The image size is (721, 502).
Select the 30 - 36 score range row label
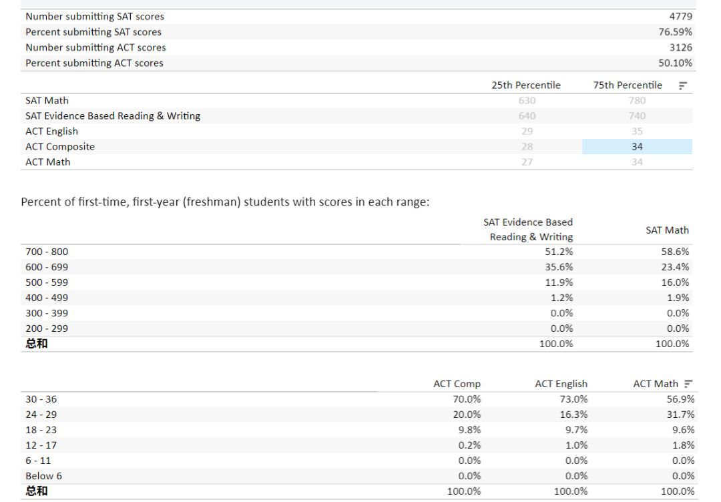click(41, 399)
